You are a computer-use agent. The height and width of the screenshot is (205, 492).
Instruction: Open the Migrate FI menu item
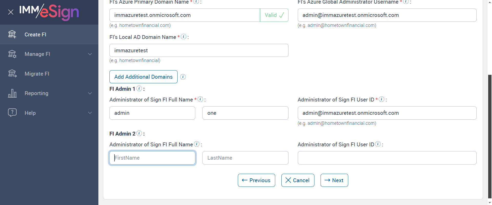[x=37, y=74]
